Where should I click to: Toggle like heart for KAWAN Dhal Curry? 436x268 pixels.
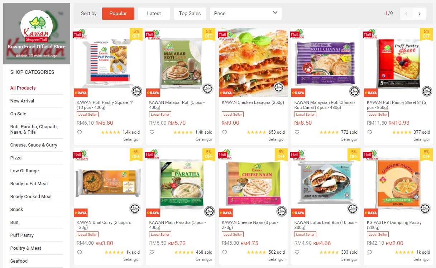pos(80,252)
